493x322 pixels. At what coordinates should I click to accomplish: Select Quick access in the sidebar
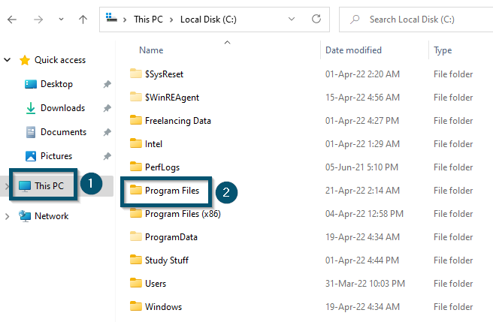point(59,60)
